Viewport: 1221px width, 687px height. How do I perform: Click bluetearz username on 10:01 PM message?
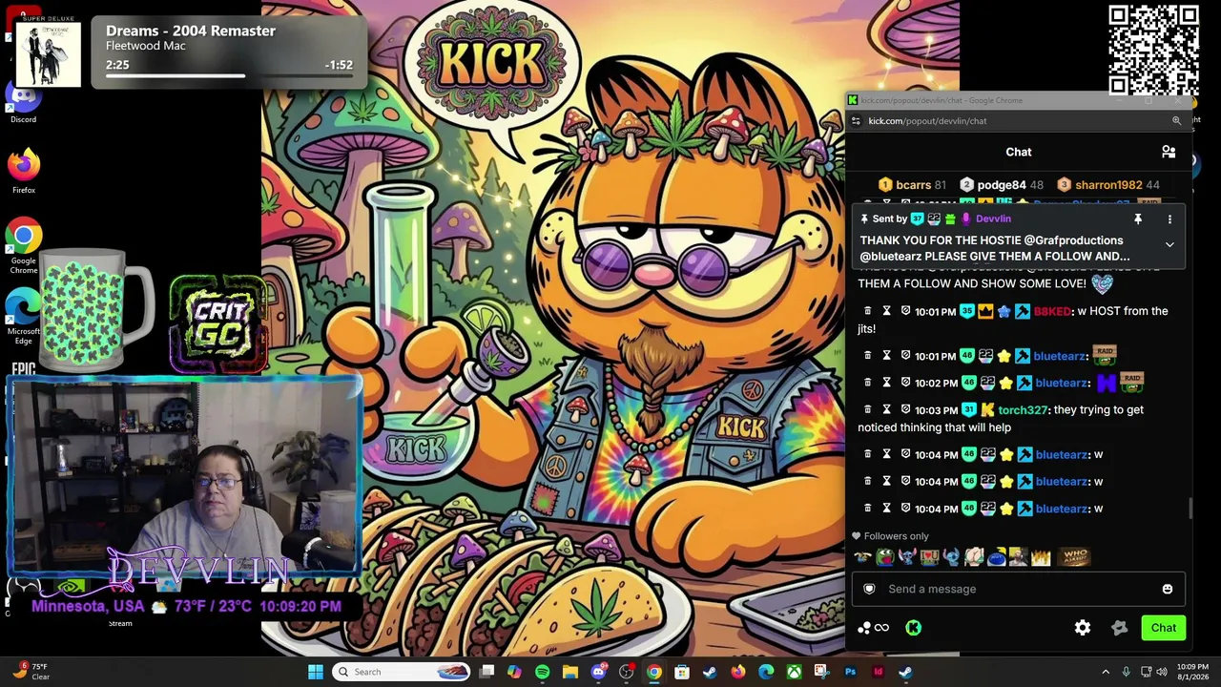click(x=1060, y=356)
